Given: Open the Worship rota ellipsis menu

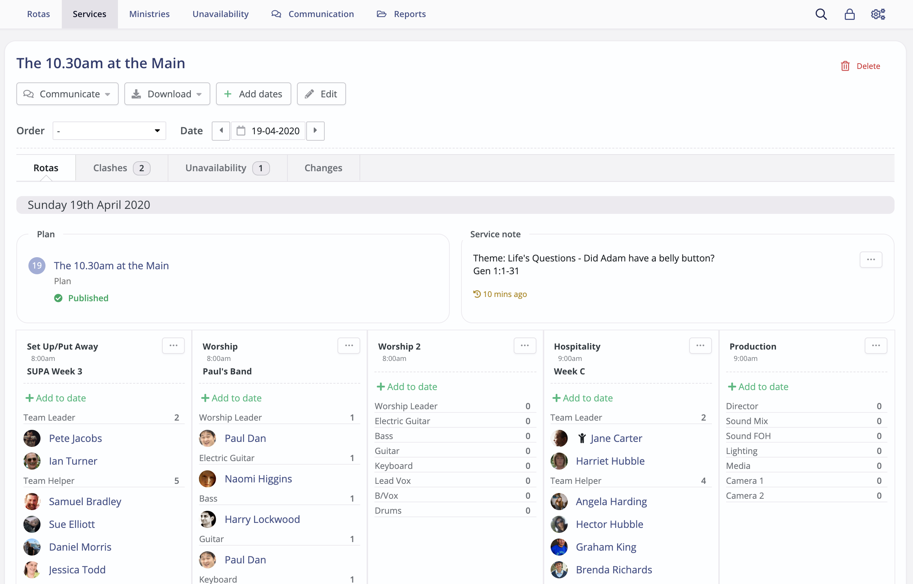Looking at the screenshot, I should 349,346.
